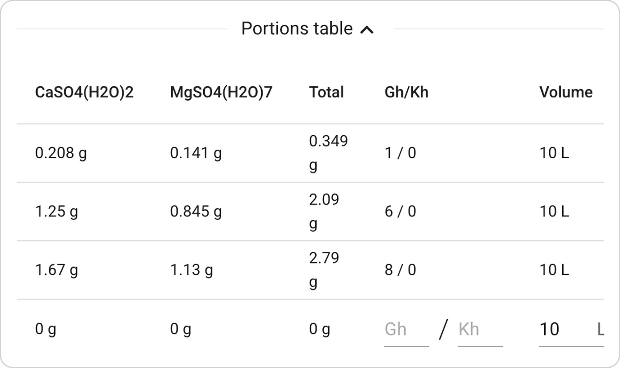Screen dimensions: 620x368
Task: Click the Total column header
Action: click(326, 92)
